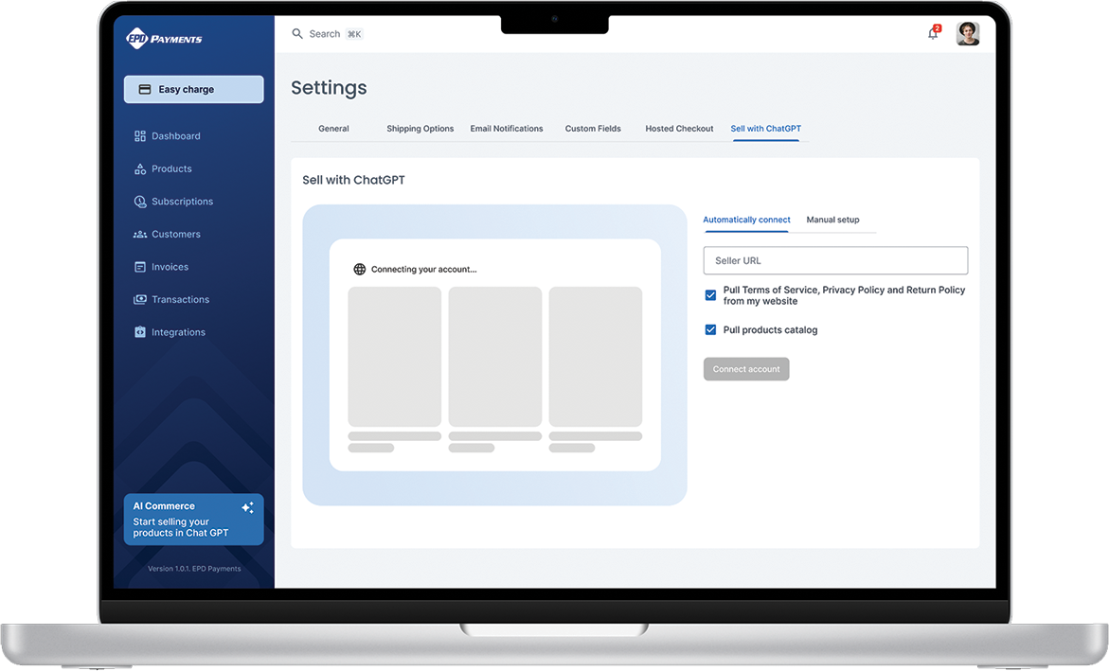Open Invoices using its icon
The height and width of the screenshot is (671, 1109).
pyautogui.click(x=140, y=268)
